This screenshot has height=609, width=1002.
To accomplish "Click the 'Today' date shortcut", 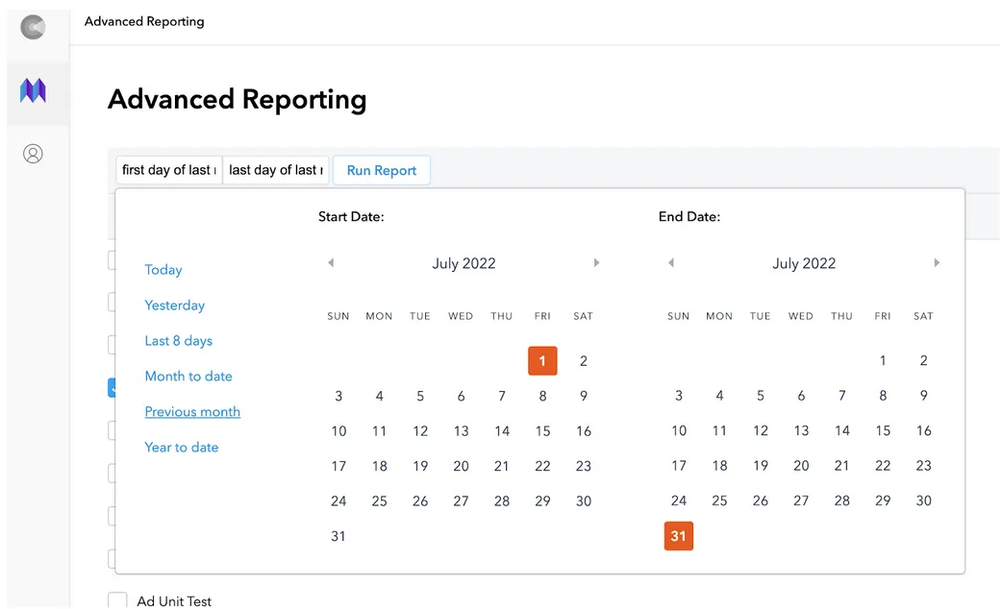I will pos(163,270).
